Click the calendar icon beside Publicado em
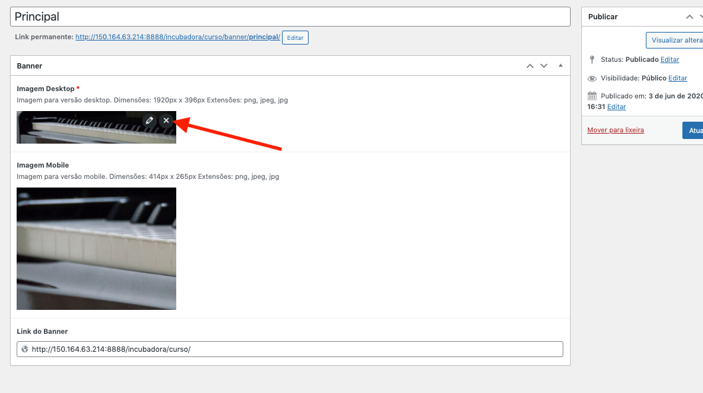 click(592, 96)
